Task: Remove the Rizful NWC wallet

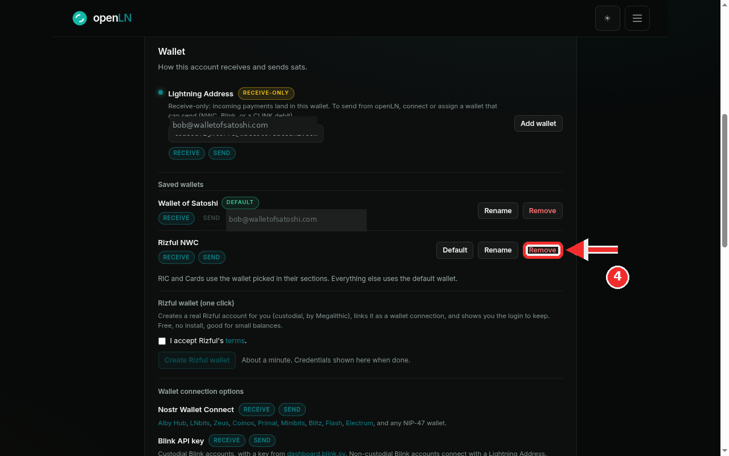Action: pos(542,250)
